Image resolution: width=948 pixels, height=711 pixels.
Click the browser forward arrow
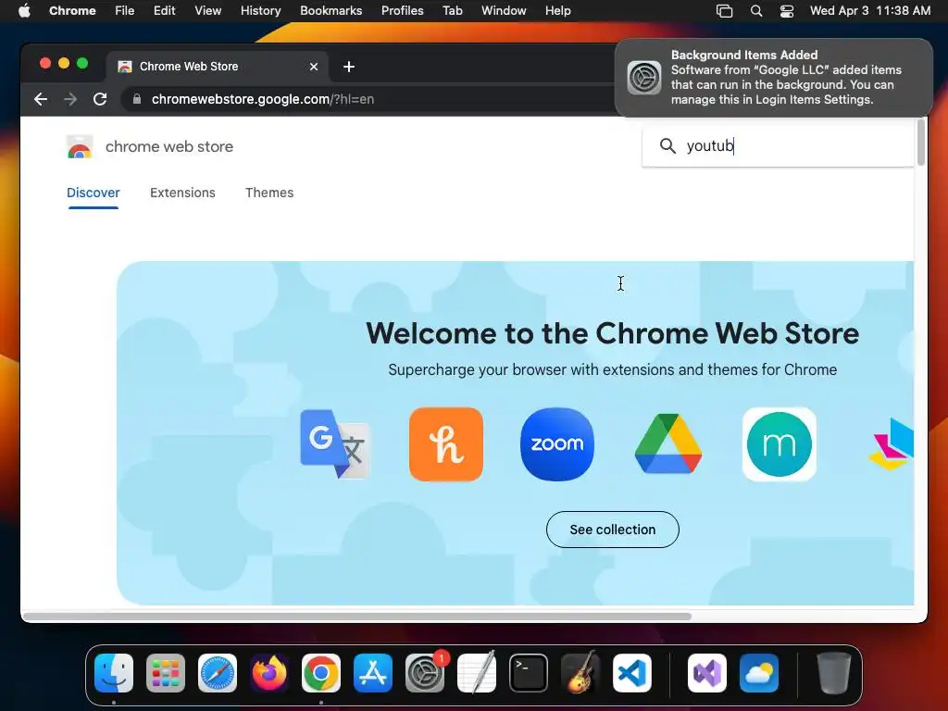(x=70, y=99)
